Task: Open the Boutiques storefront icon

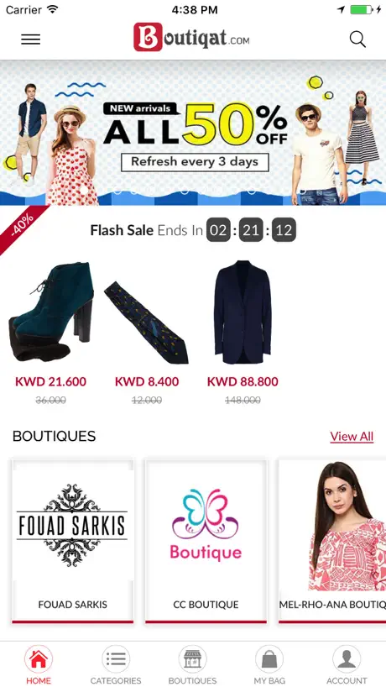Action: [x=192, y=664]
